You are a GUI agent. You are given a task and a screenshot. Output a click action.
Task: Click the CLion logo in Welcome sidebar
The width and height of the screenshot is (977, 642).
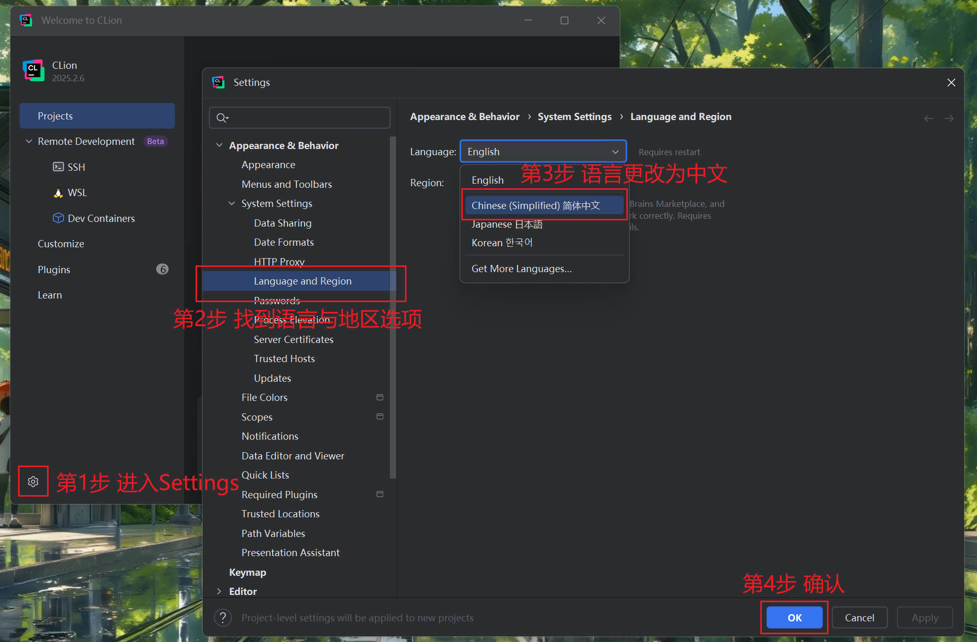34,70
